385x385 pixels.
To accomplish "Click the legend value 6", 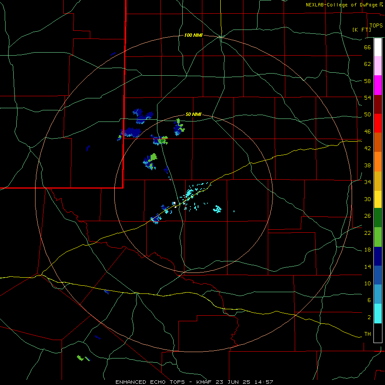I will tap(369, 300).
